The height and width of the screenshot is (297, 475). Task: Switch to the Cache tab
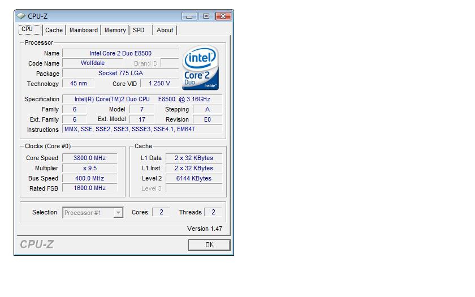54,30
